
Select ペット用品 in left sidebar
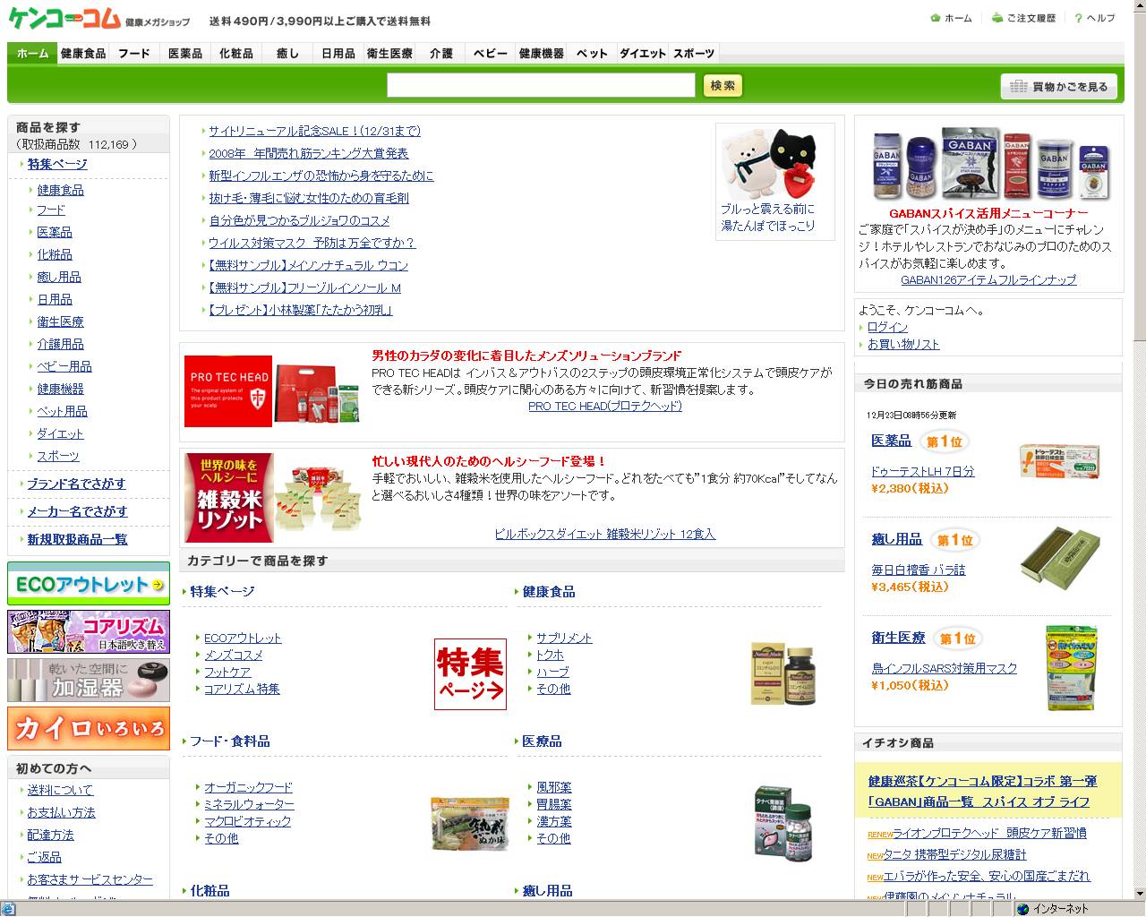62,411
